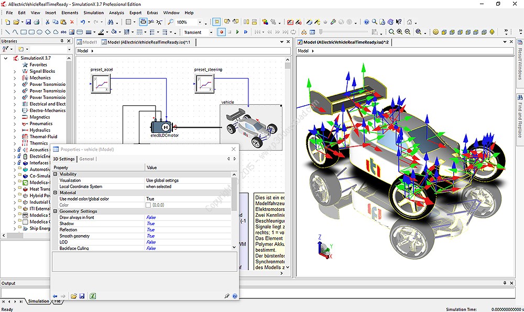This screenshot has height=312, width=524.
Task: Click the blue Help question mark toolbar icon
Action: tap(367, 22)
